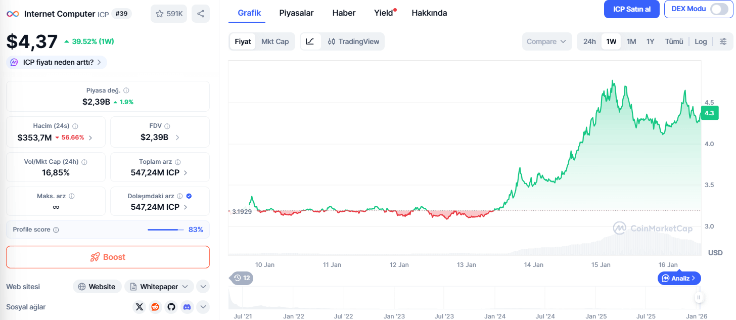Select the 1M time range
736x320 pixels.
pyautogui.click(x=631, y=41)
